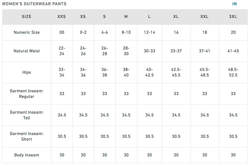Click the Garment Inseam: Short label
This screenshot has height=166, width=250.
pyautogui.click(x=27, y=136)
